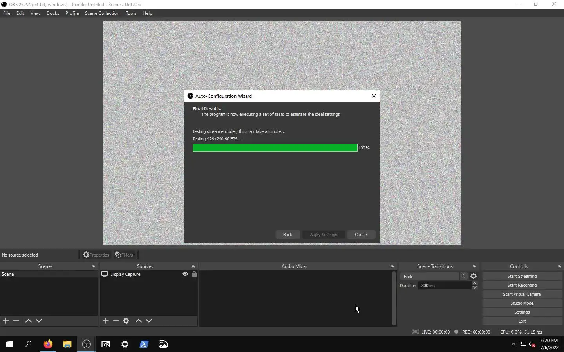Remove selected scene with minus icon

tap(16, 321)
